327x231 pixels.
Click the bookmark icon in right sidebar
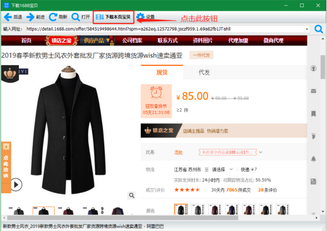coord(314,113)
